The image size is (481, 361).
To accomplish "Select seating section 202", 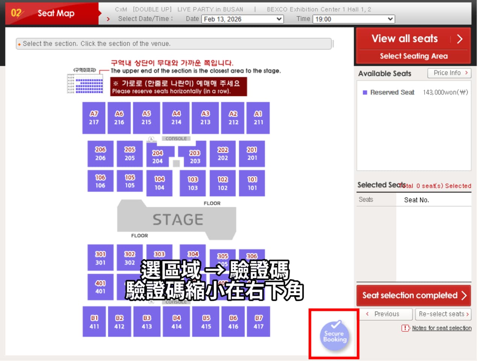I will click(223, 154).
